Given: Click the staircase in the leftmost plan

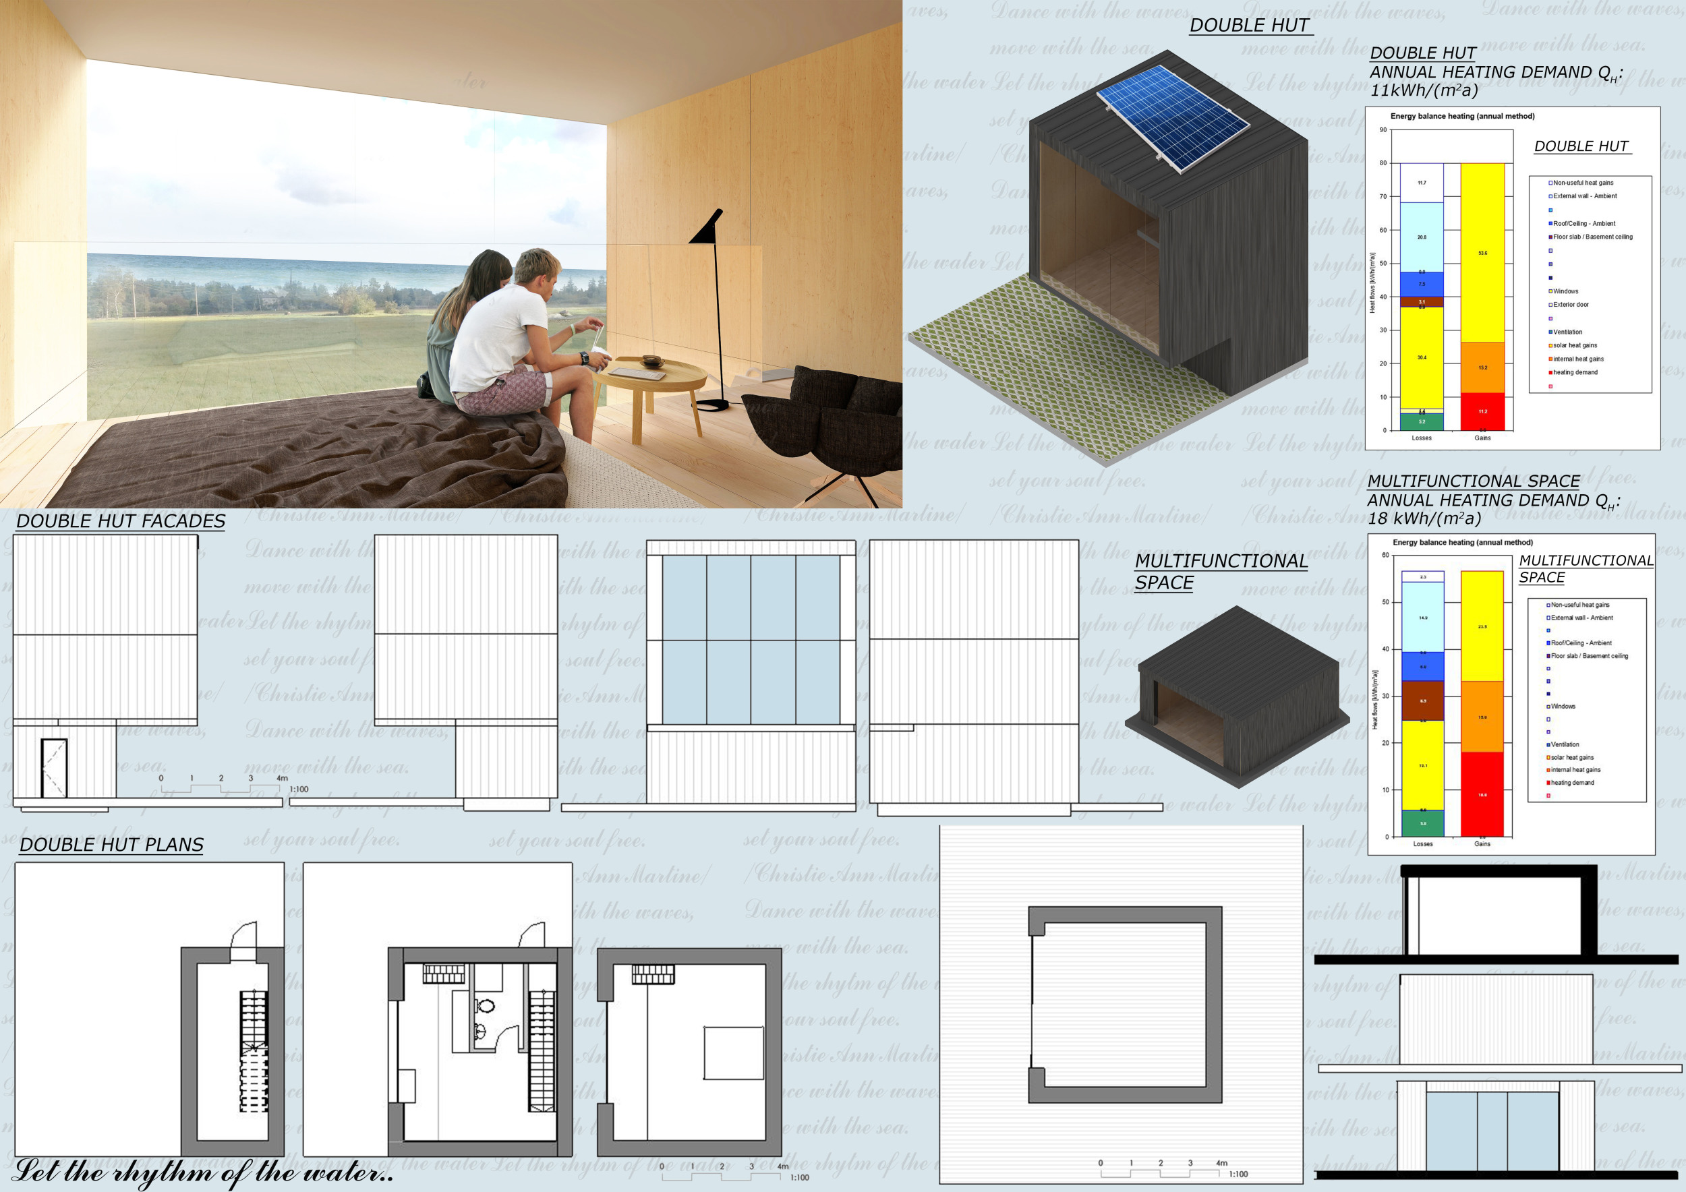Looking at the screenshot, I should tap(254, 1051).
